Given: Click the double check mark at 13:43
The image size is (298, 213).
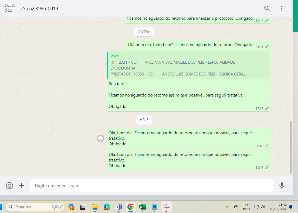Looking at the screenshot, I should (267, 168).
